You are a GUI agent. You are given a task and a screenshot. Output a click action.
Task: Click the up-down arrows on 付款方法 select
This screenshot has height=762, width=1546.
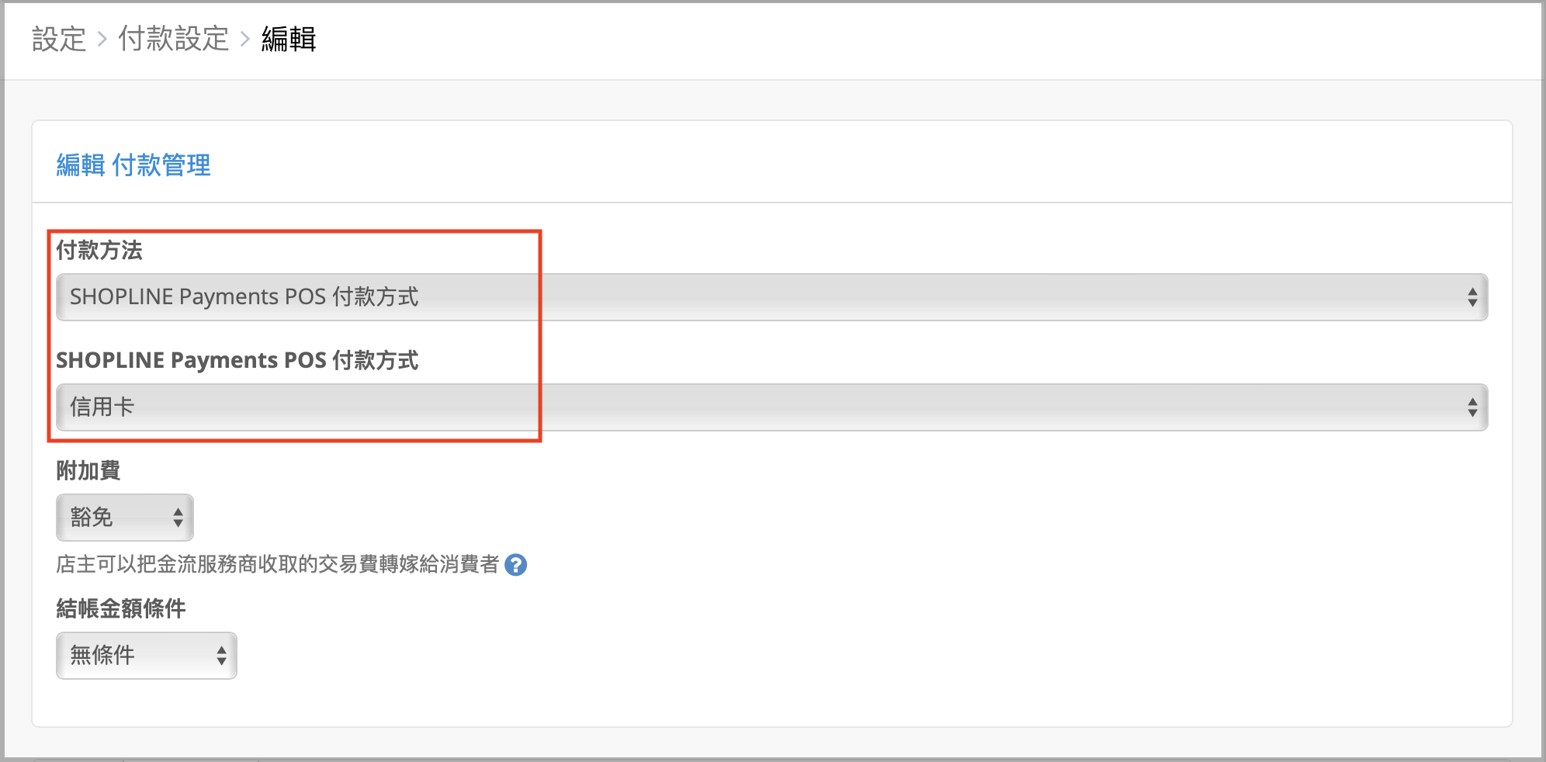(x=1471, y=297)
